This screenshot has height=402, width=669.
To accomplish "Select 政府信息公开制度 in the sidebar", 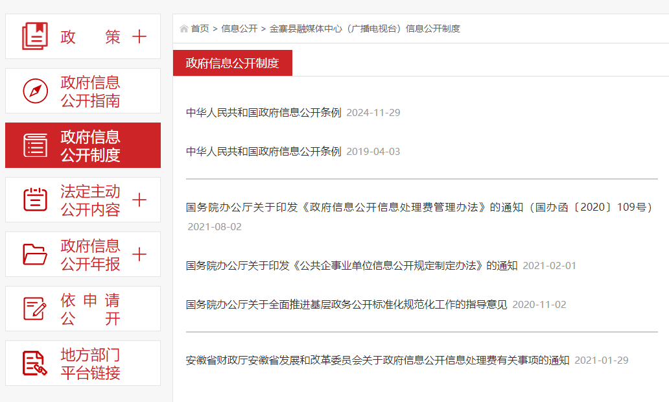I will [83, 145].
